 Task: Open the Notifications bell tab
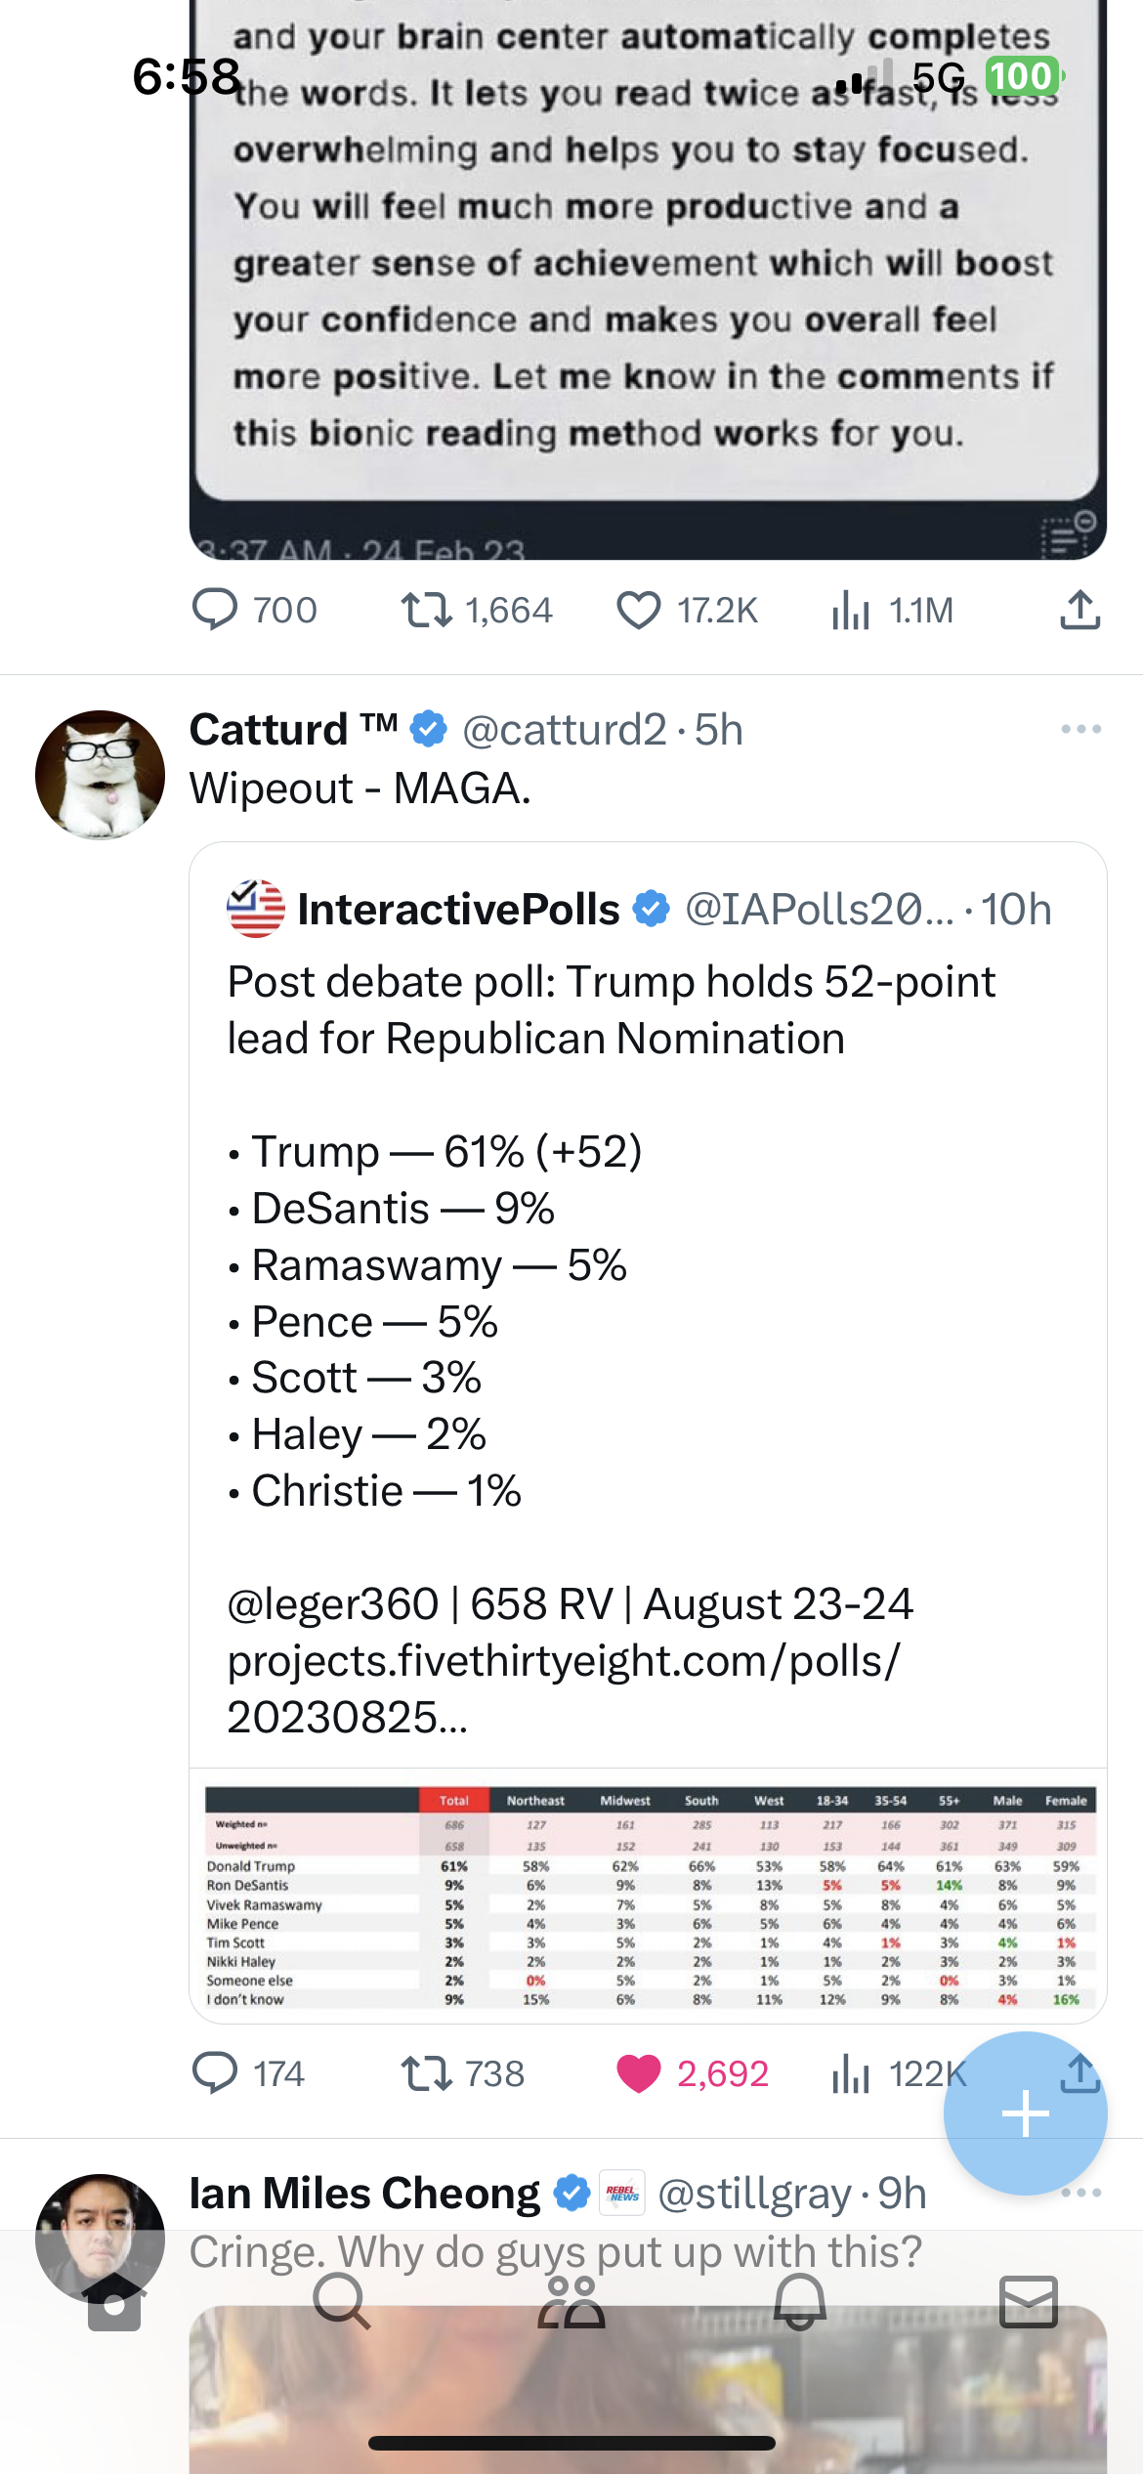pyautogui.click(x=800, y=2302)
